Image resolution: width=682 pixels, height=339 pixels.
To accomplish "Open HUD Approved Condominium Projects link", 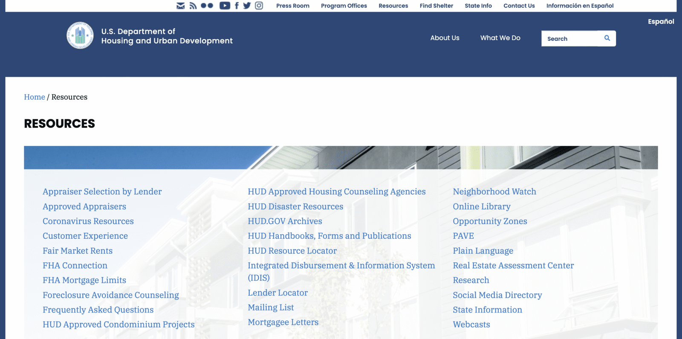I will pos(118,325).
